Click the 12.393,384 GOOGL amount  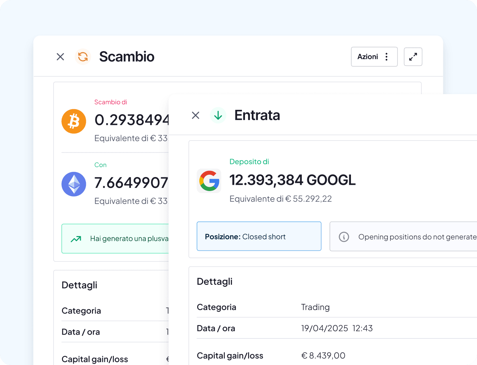coord(293,180)
